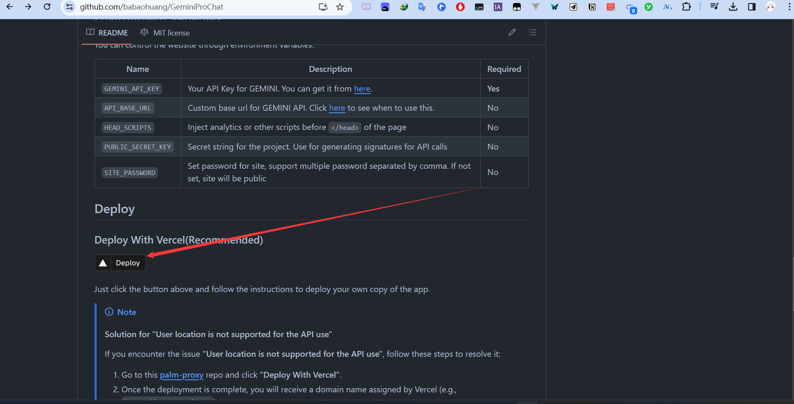Image resolution: width=794 pixels, height=404 pixels.
Task: Open the Extensions puzzle-piece menu
Action: (x=686, y=7)
